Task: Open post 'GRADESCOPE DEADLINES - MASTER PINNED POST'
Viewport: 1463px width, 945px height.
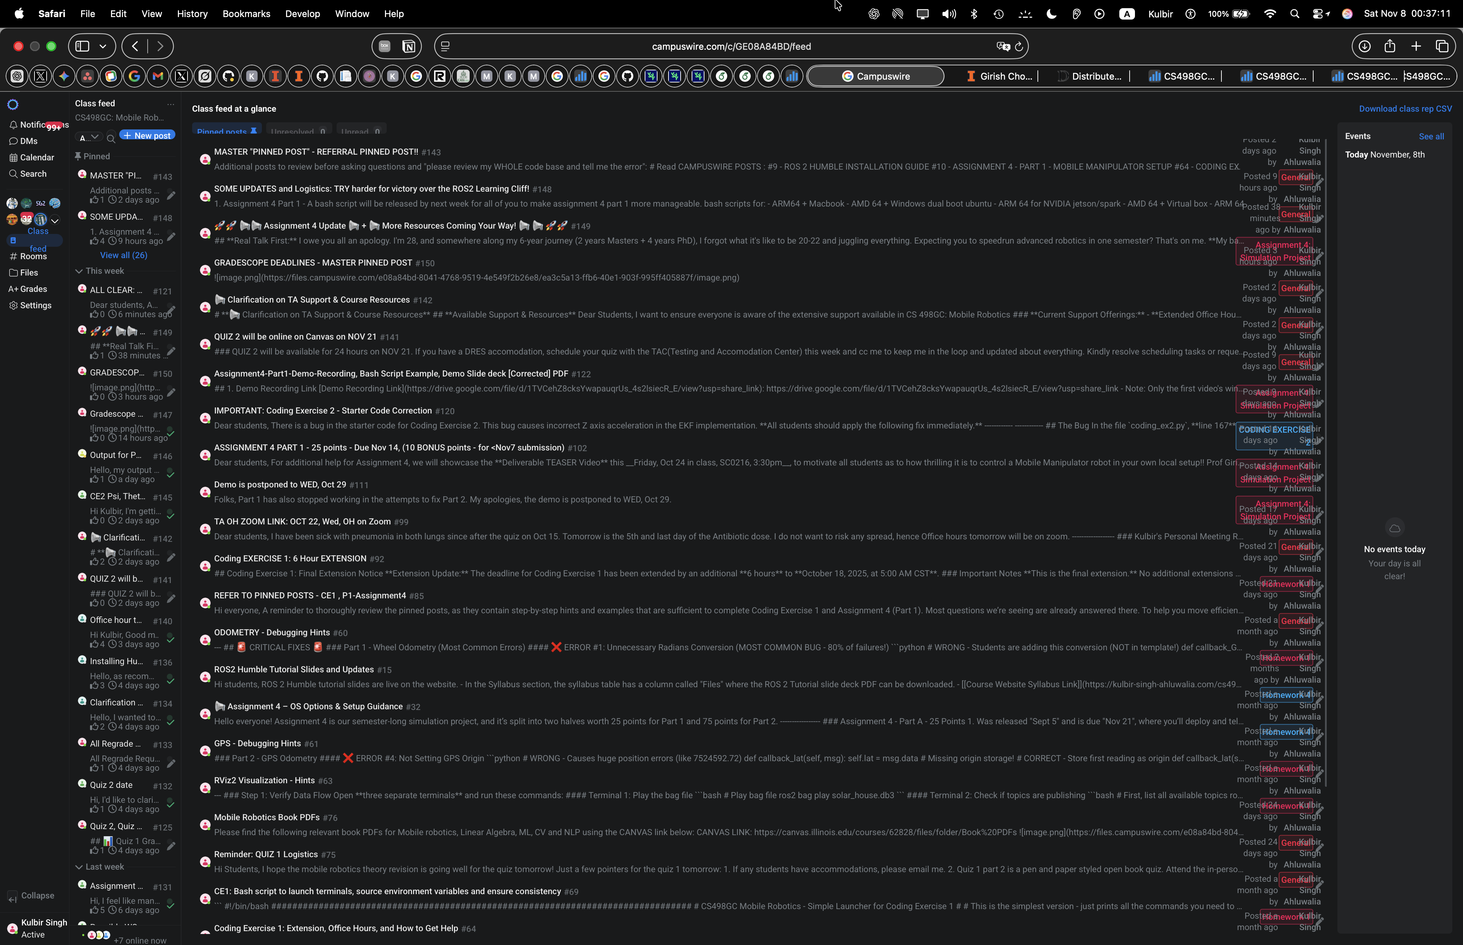Action: coord(313,263)
